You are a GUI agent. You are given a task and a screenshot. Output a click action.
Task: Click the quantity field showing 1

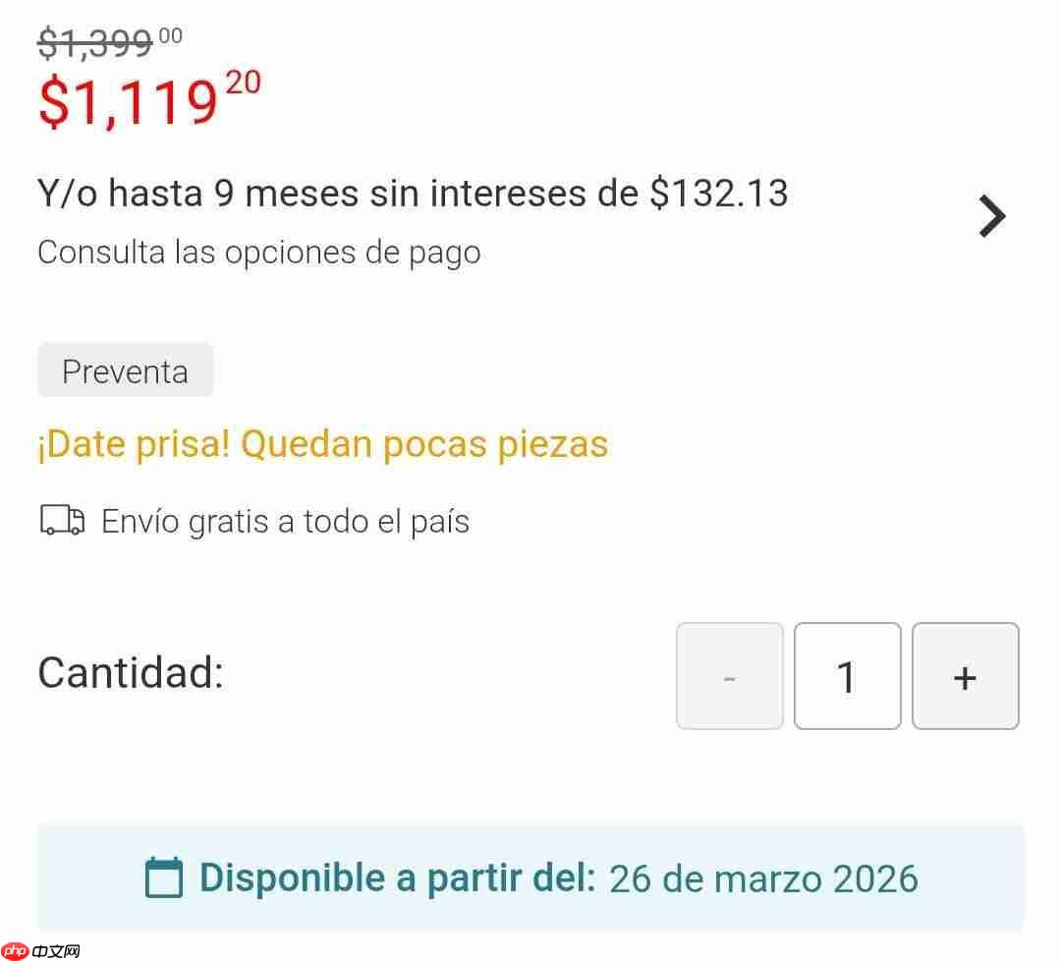point(847,676)
